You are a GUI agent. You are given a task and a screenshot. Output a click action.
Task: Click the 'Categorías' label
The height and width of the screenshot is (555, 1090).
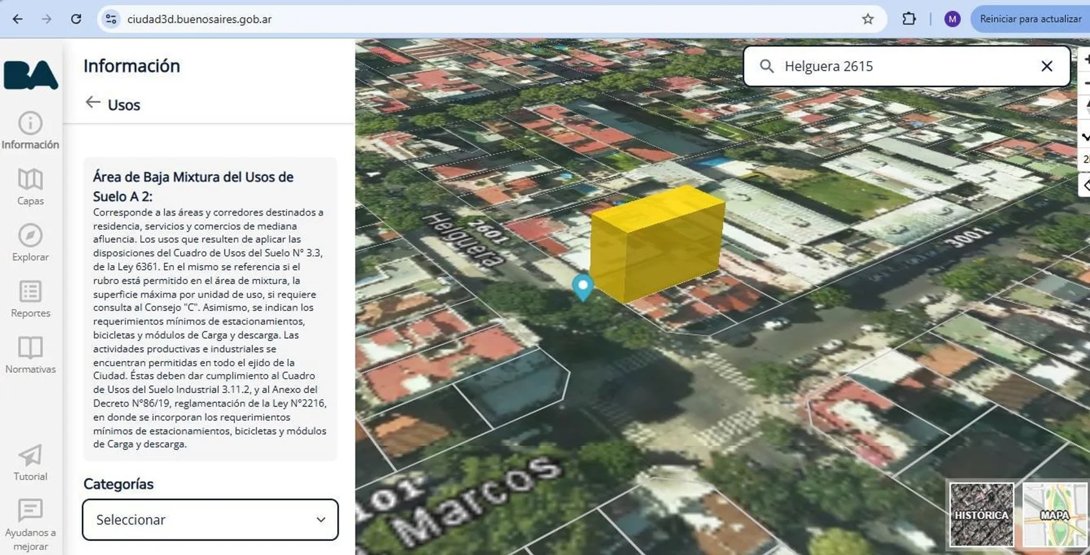coord(118,484)
